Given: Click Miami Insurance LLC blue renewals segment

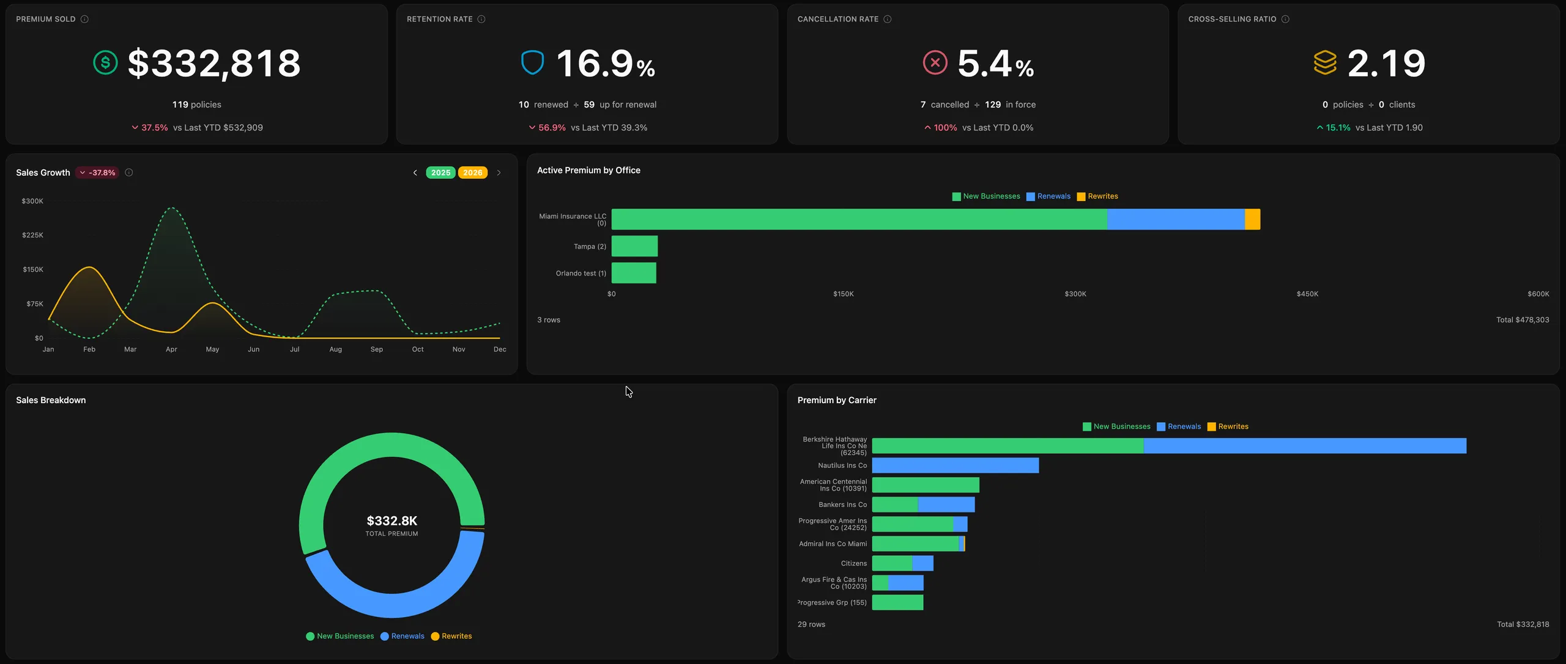Looking at the screenshot, I should (1176, 219).
